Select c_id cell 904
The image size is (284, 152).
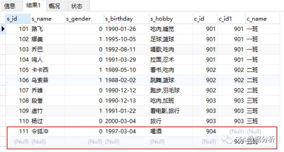205,131
